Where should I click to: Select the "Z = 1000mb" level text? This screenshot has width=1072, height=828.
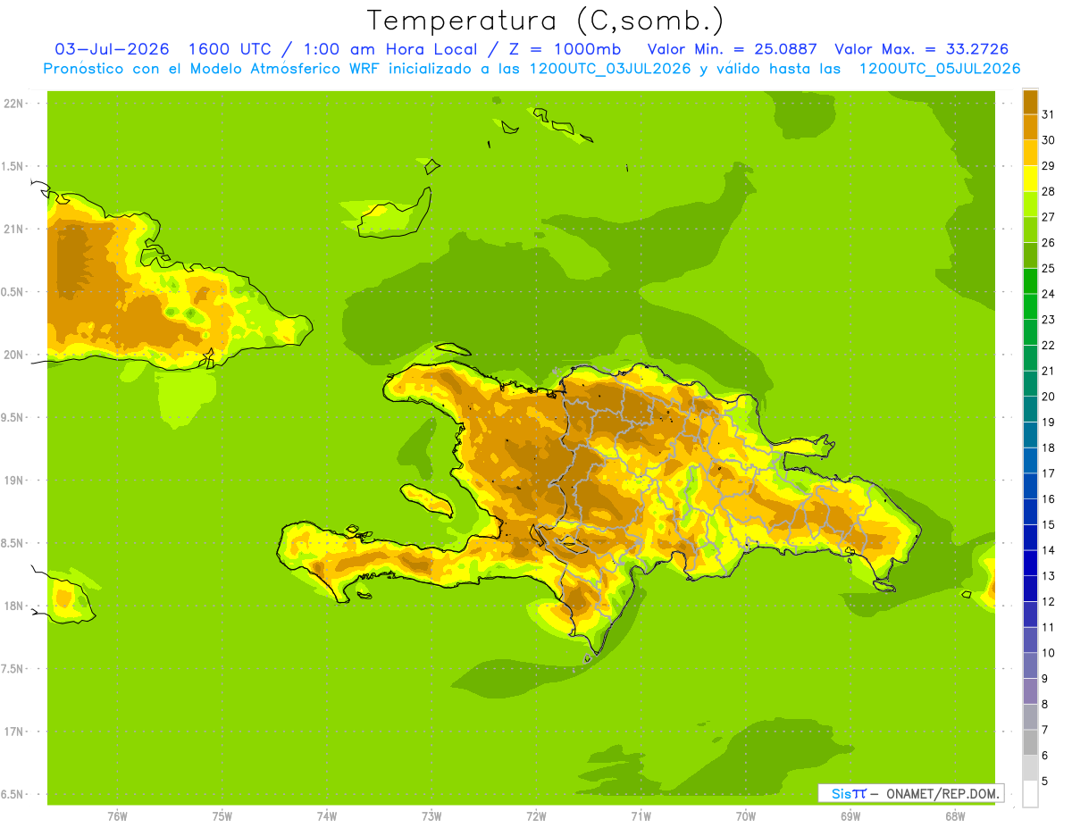565,49
